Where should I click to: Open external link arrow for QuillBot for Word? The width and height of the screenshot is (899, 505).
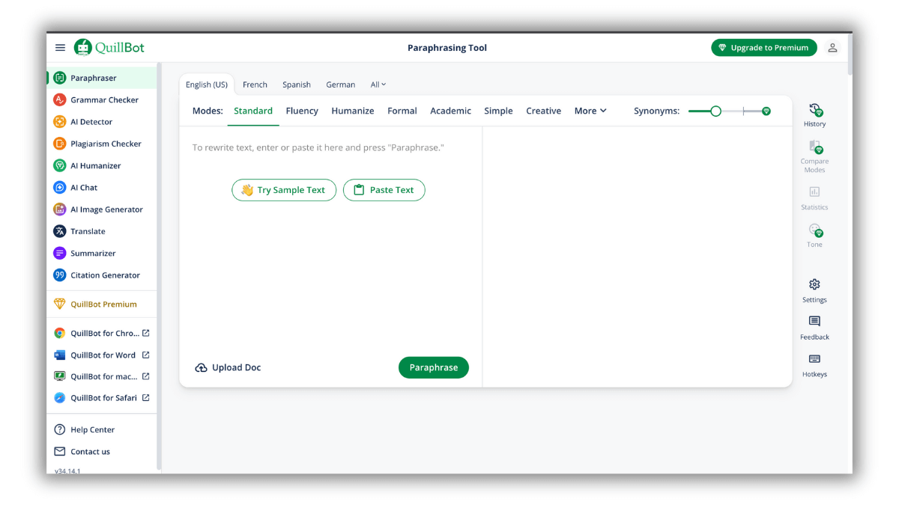[146, 355]
